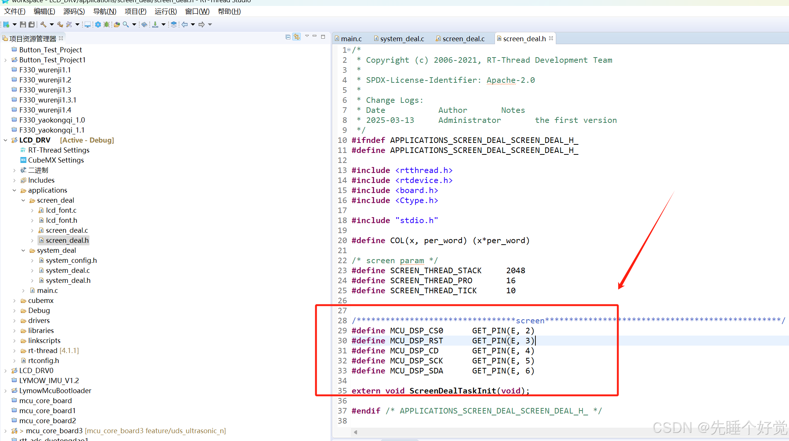
Task: Switch to screen_deal.c editor tab
Action: pyautogui.click(x=463, y=39)
